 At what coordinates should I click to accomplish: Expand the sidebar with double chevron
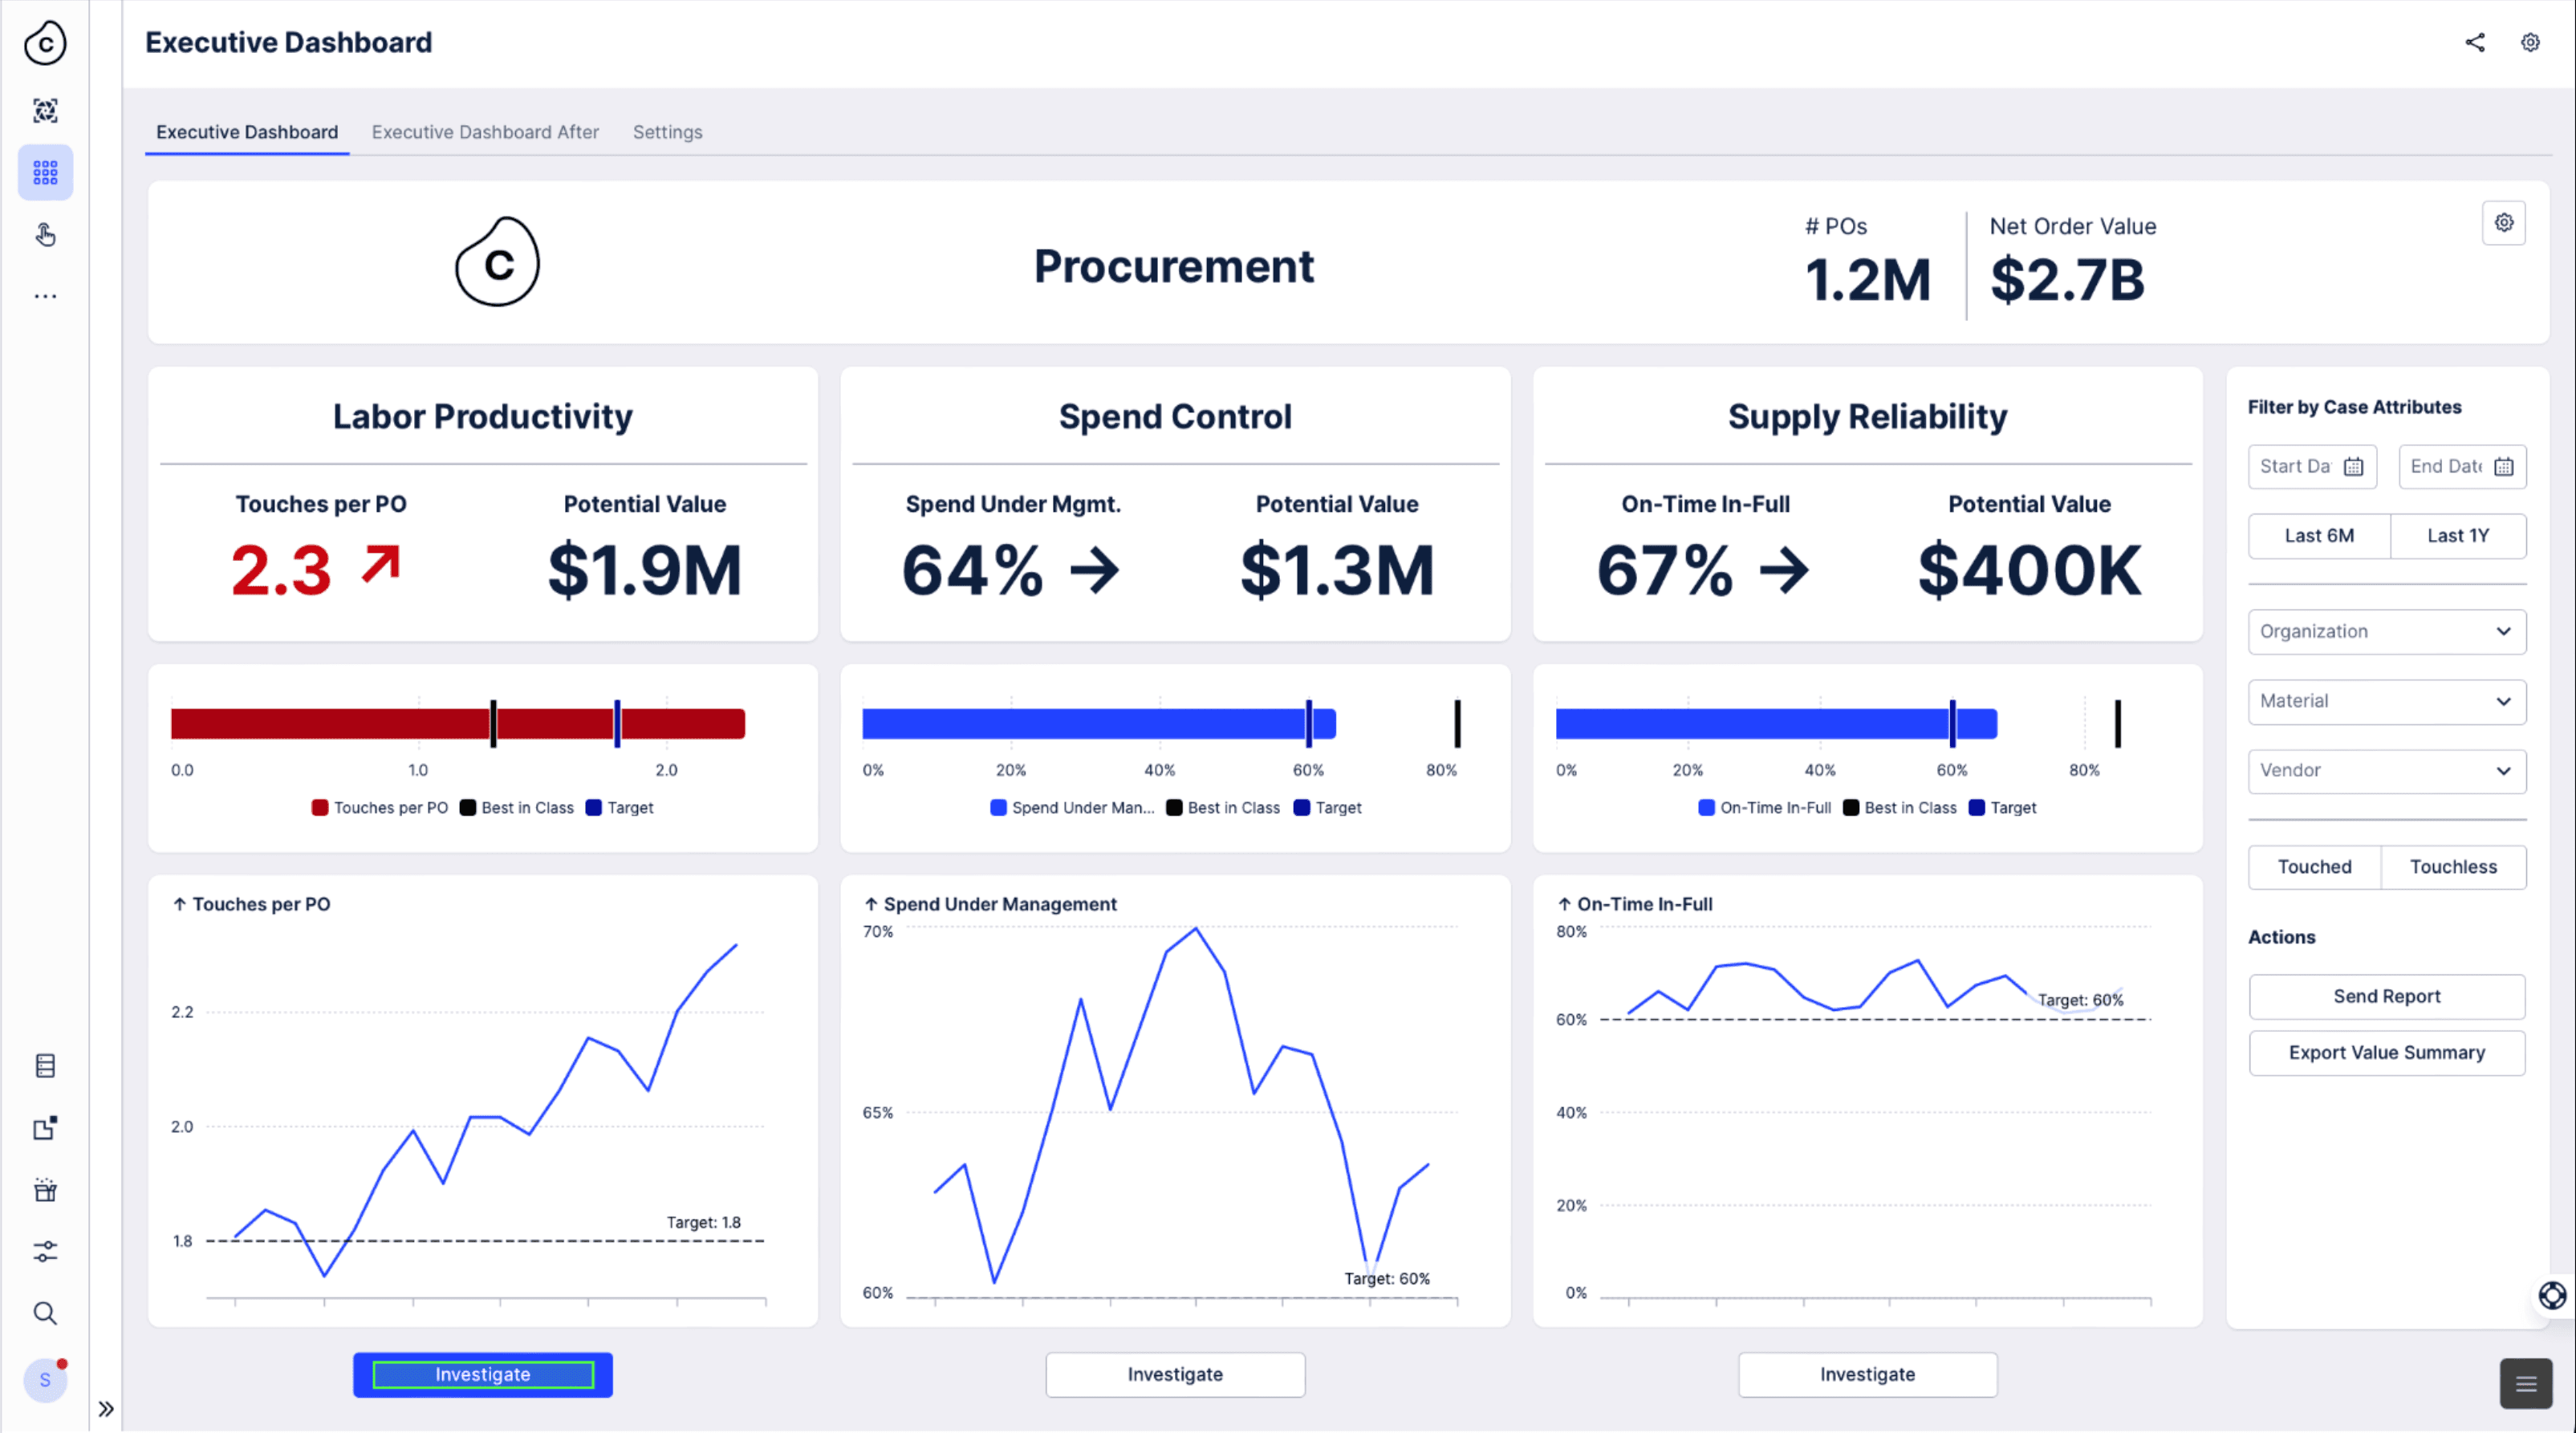106,1409
